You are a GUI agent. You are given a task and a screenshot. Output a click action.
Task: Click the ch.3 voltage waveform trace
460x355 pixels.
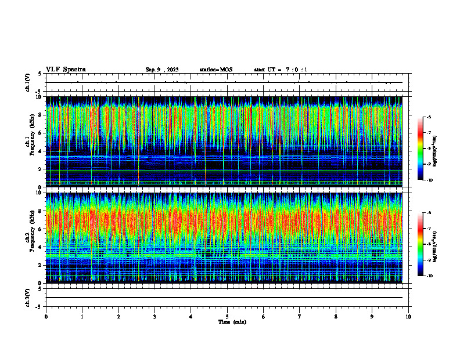pos(224,298)
